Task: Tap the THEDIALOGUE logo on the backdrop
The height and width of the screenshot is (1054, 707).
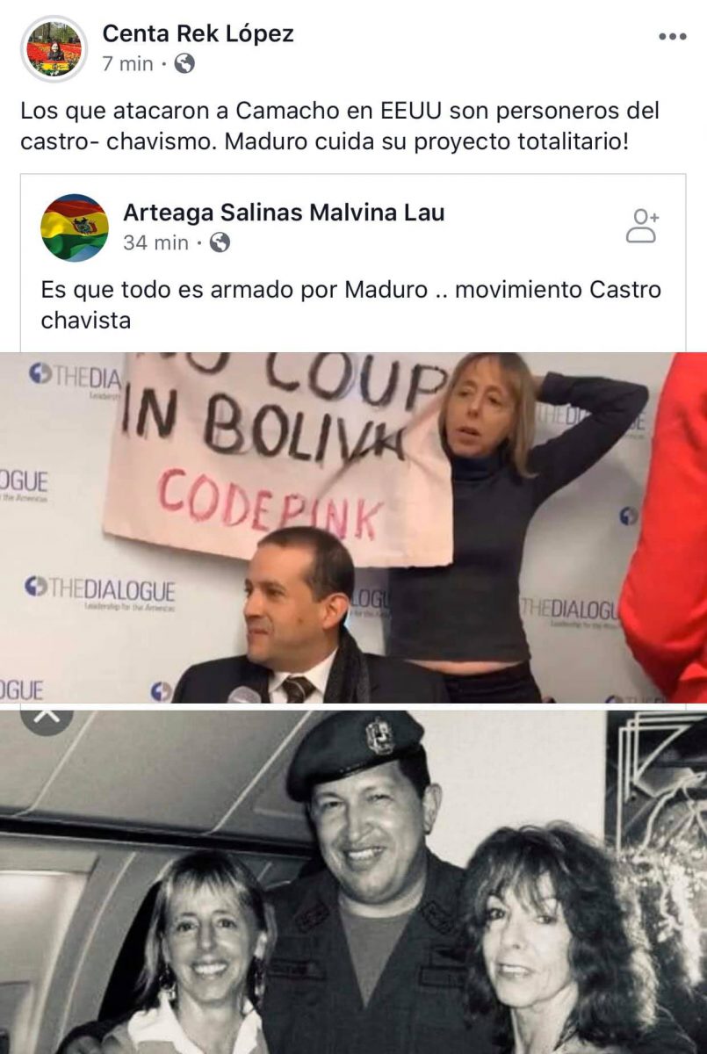Action: 99,590
